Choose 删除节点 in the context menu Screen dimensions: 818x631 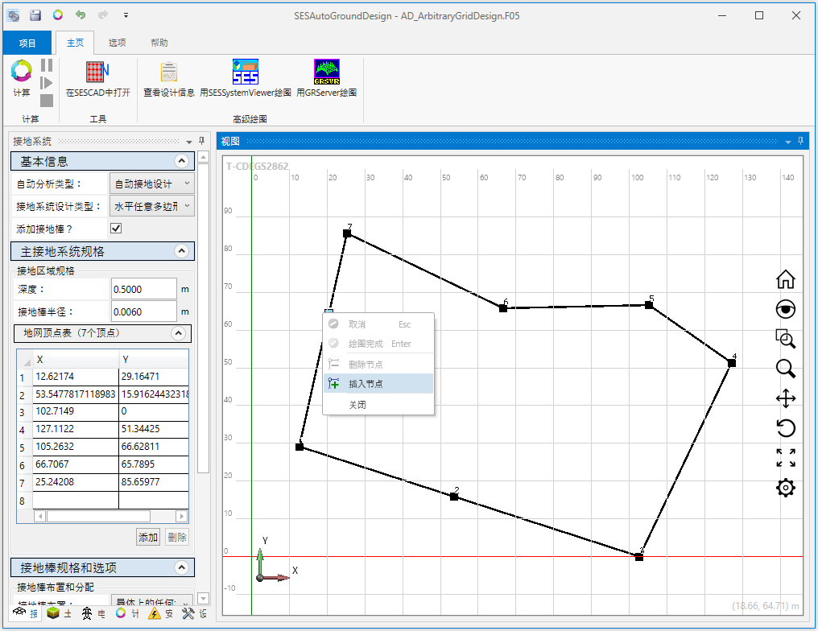pos(378,364)
